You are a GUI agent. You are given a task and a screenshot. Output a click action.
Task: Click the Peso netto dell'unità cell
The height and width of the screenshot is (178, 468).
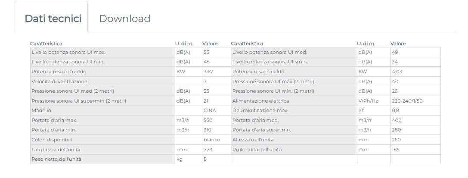coord(102,159)
